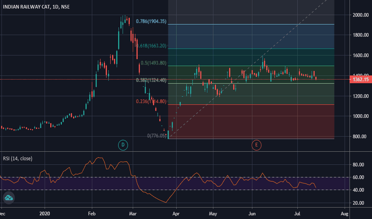Click the Jul label on time axis

[x=297, y=213]
